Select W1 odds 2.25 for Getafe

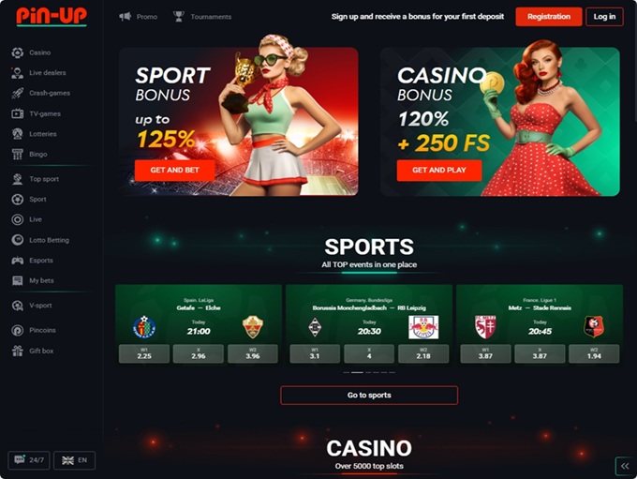[x=144, y=353]
